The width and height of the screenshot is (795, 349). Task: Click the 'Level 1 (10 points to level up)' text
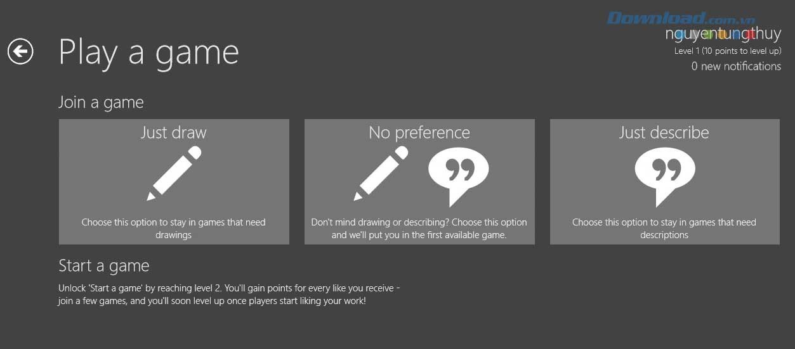[727, 51]
